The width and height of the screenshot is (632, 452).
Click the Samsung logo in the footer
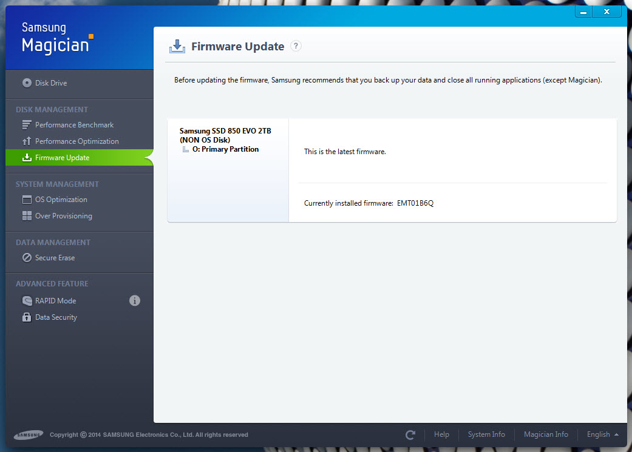pyautogui.click(x=29, y=434)
